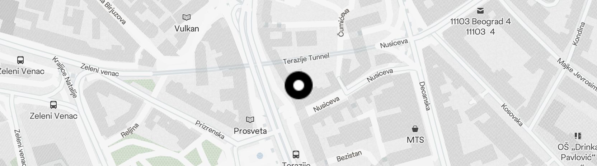Click the 11103 Beograd 4 label
Viewport: 597px width, 166px height.
point(480,21)
